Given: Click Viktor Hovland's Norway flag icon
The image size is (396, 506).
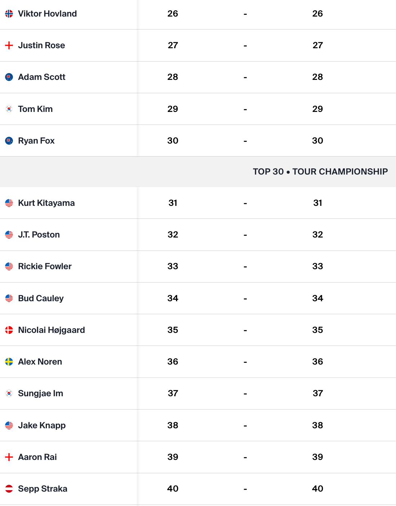Looking at the screenshot, I should coord(9,14).
